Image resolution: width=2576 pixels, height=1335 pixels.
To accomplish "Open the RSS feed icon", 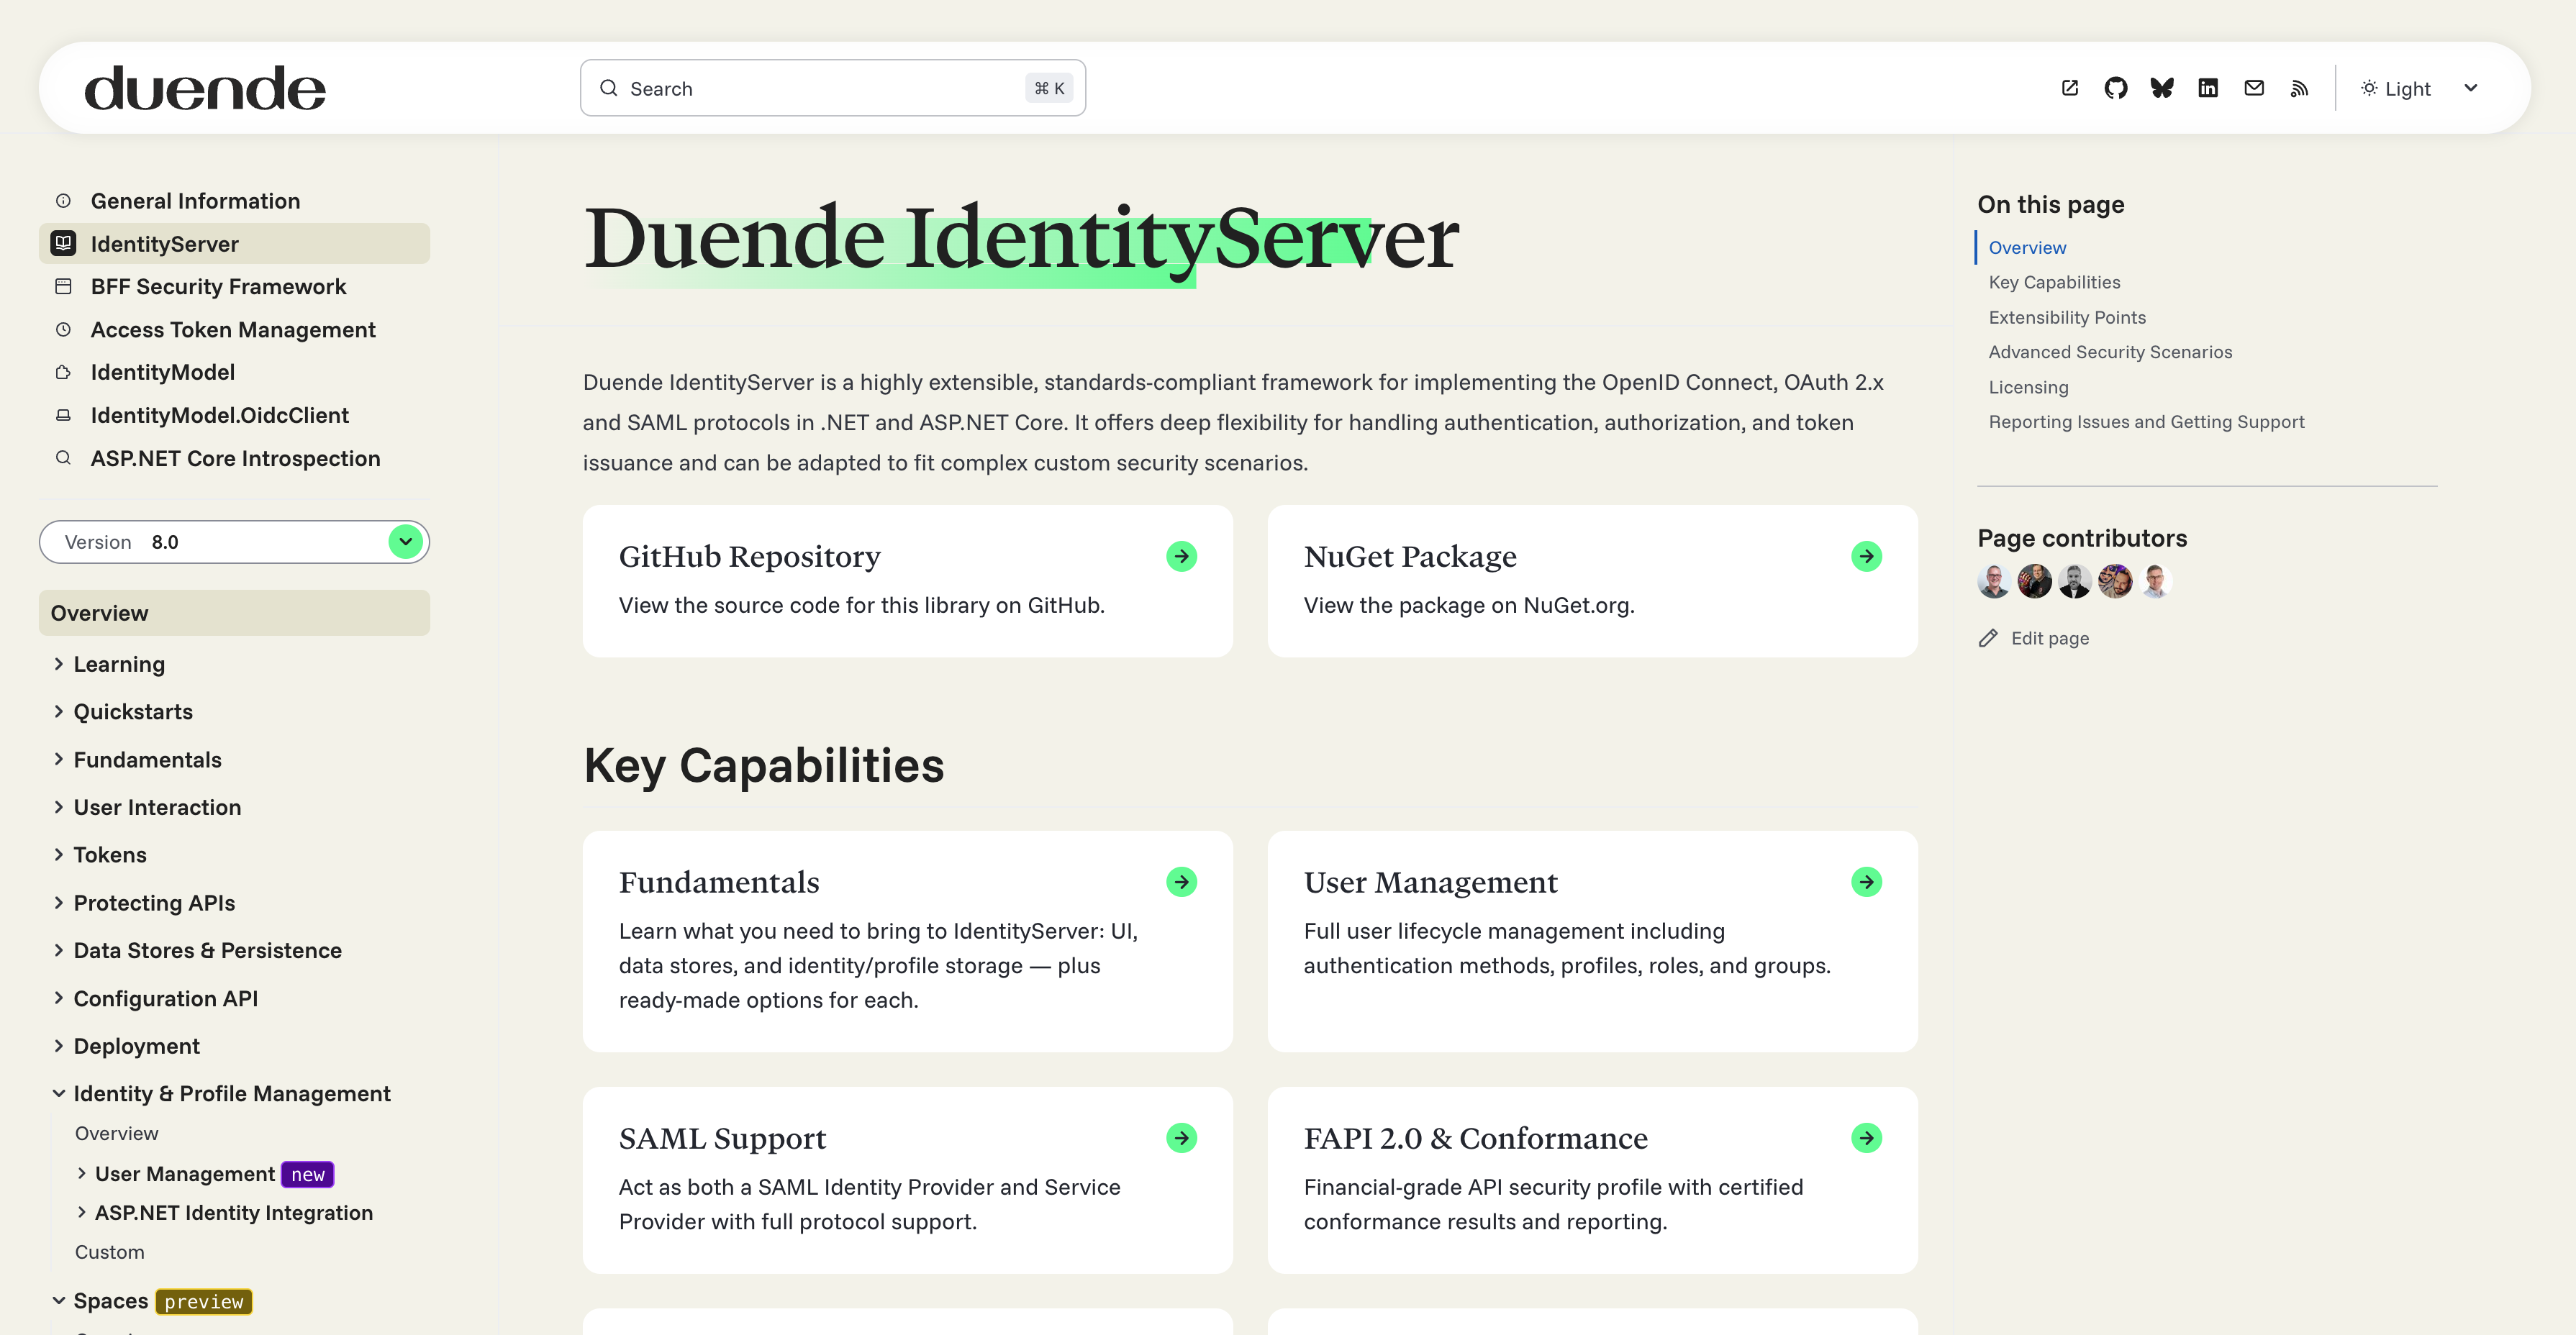I will (x=2299, y=88).
